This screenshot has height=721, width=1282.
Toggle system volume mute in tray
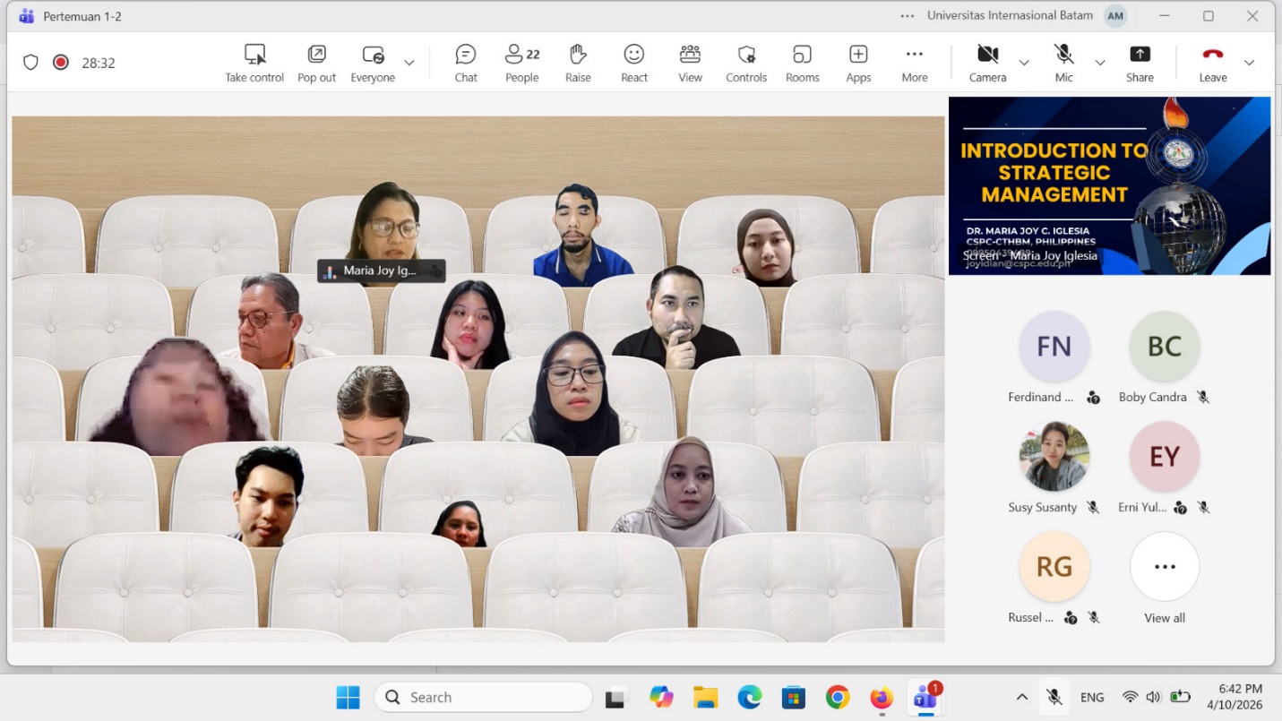1154,697
